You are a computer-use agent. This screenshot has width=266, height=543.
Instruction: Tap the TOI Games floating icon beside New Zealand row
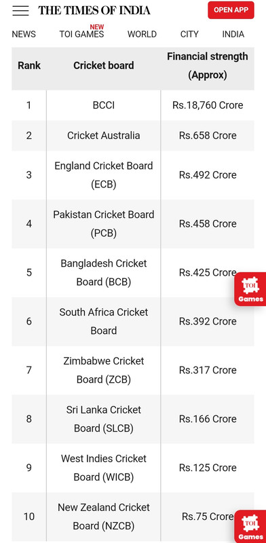(250, 526)
